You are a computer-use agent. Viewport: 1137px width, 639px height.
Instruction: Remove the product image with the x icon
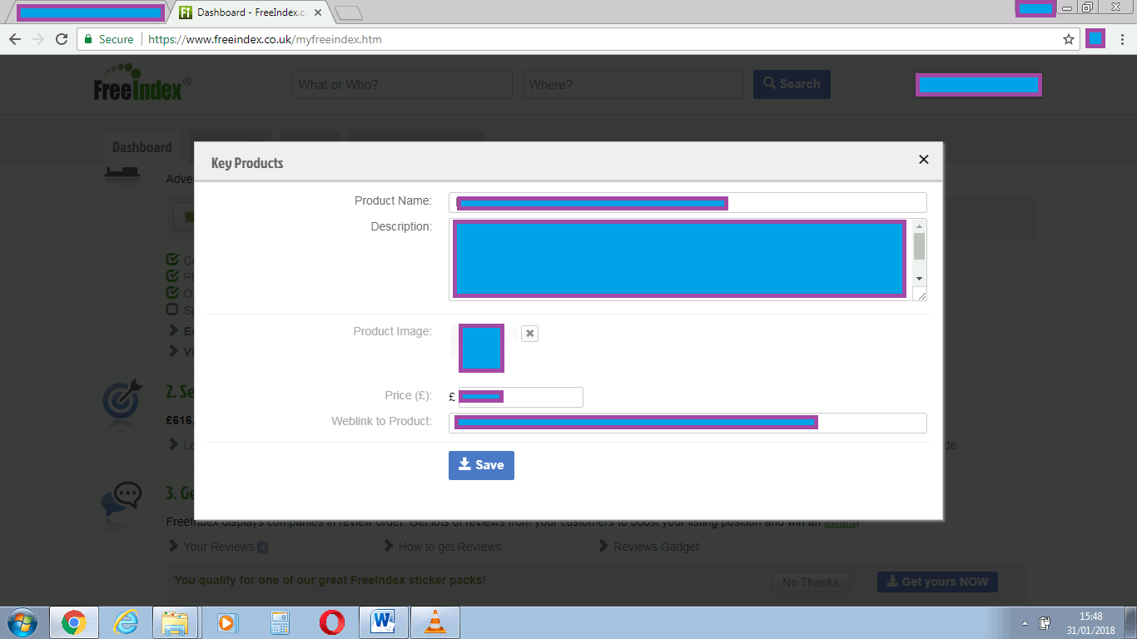click(530, 334)
